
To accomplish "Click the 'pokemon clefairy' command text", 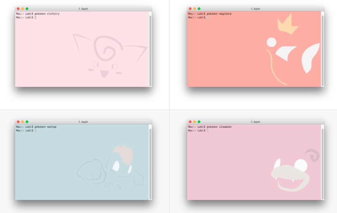I will [x=47, y=14].
